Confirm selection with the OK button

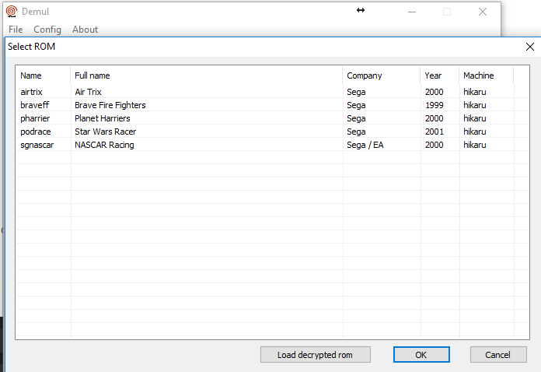(x=421, y=355)
